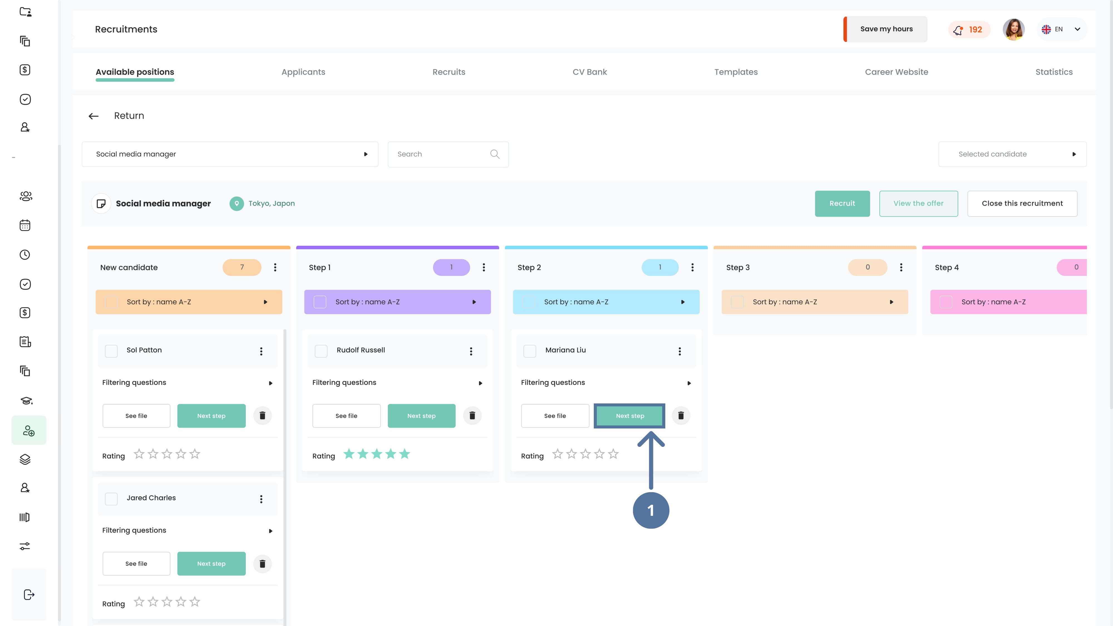Delete Rudolf Russell with trash icon
Viewport: 1113px width, 626px height.
(472, 416)
